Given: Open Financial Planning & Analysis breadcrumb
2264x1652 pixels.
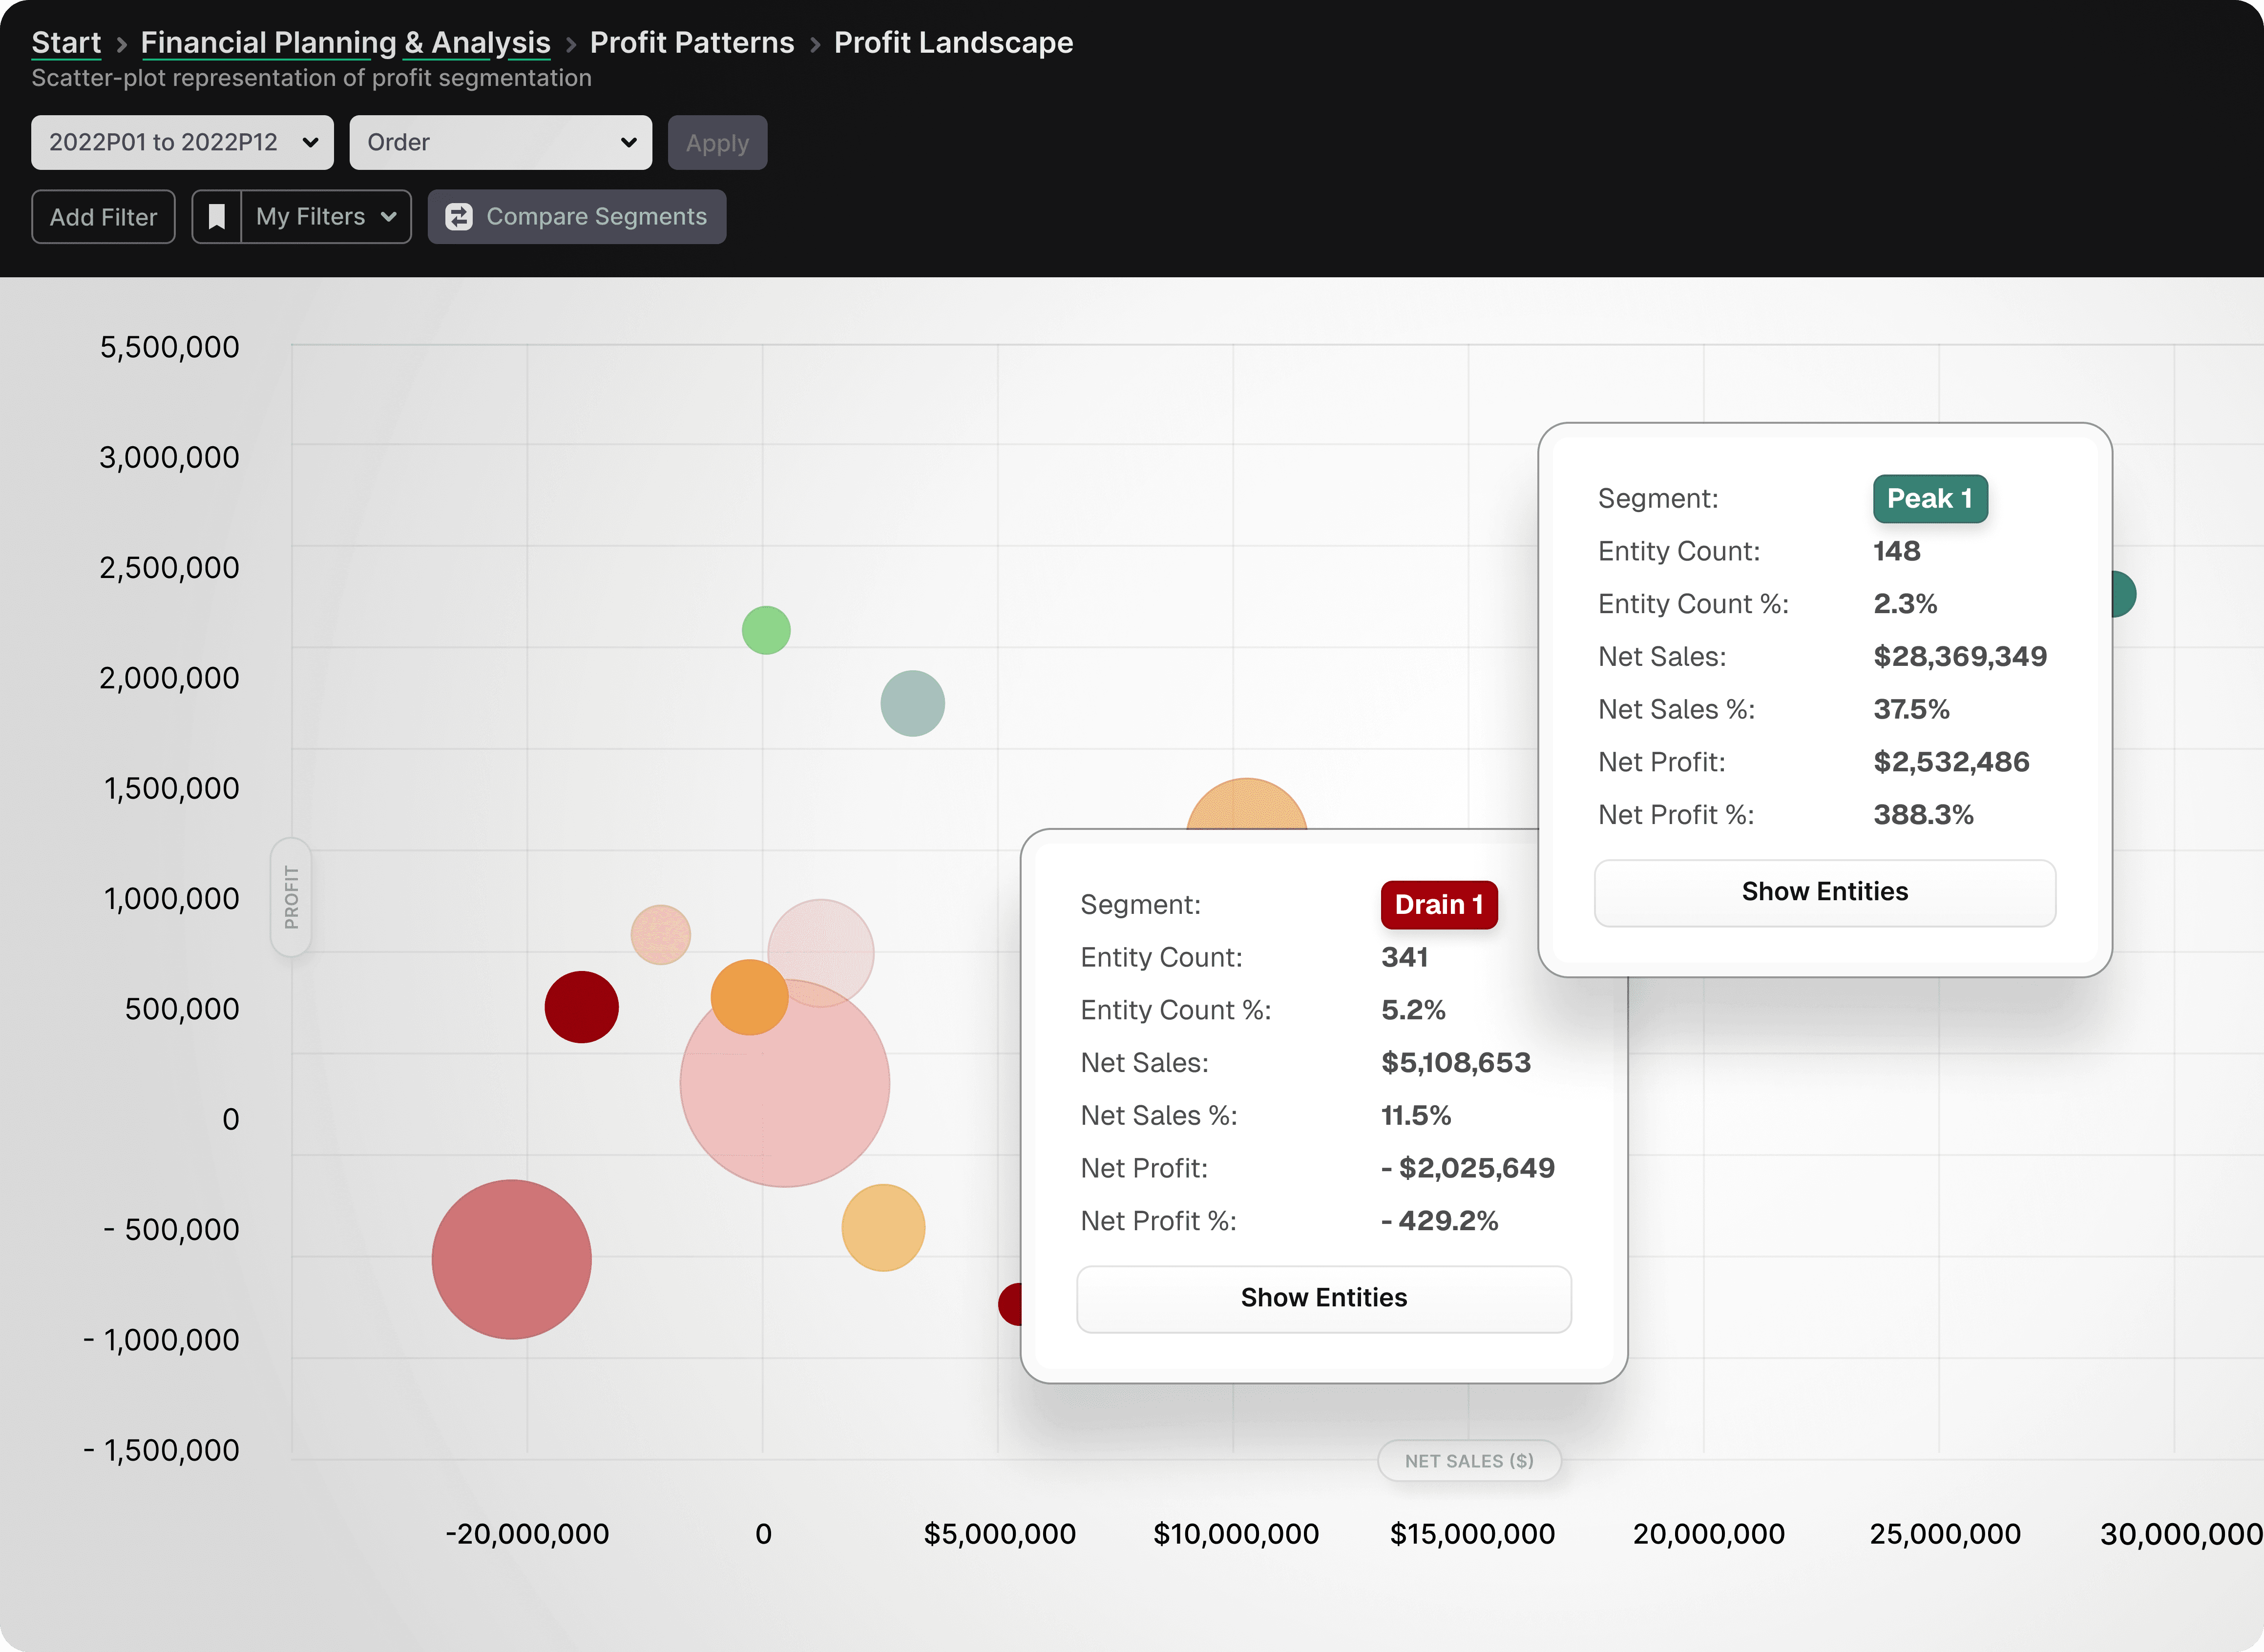Looking at the screenshot, I should coord(345,42).
